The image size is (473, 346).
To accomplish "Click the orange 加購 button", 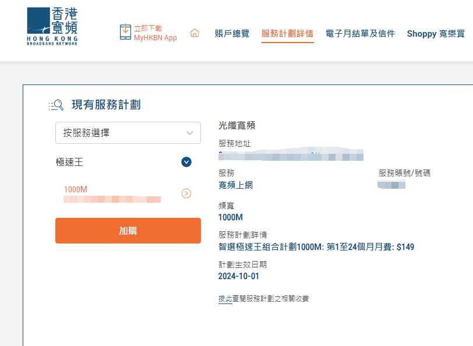I will 128,231.
